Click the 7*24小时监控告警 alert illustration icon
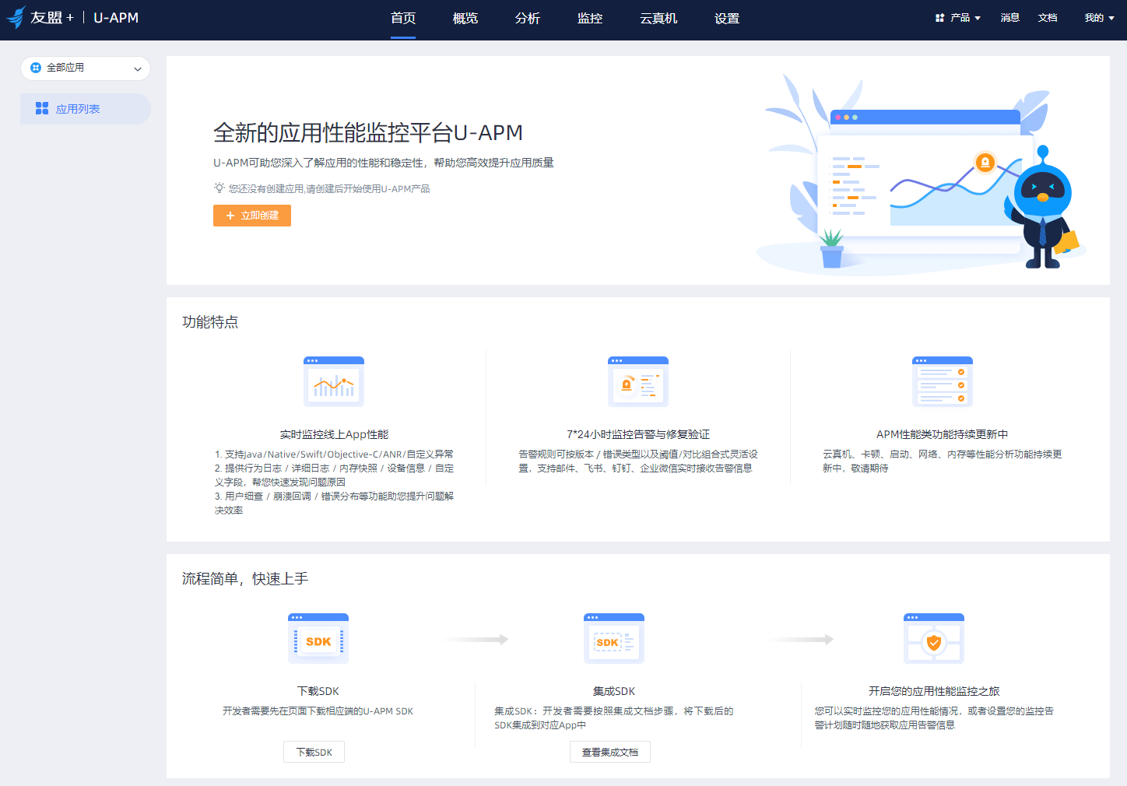 coord(637,381)
